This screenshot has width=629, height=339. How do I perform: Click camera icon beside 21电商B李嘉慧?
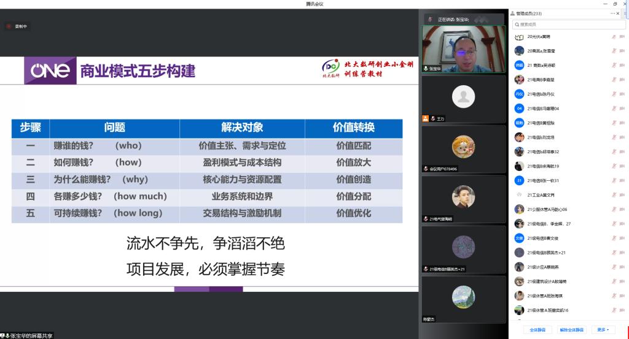point(622,80)
